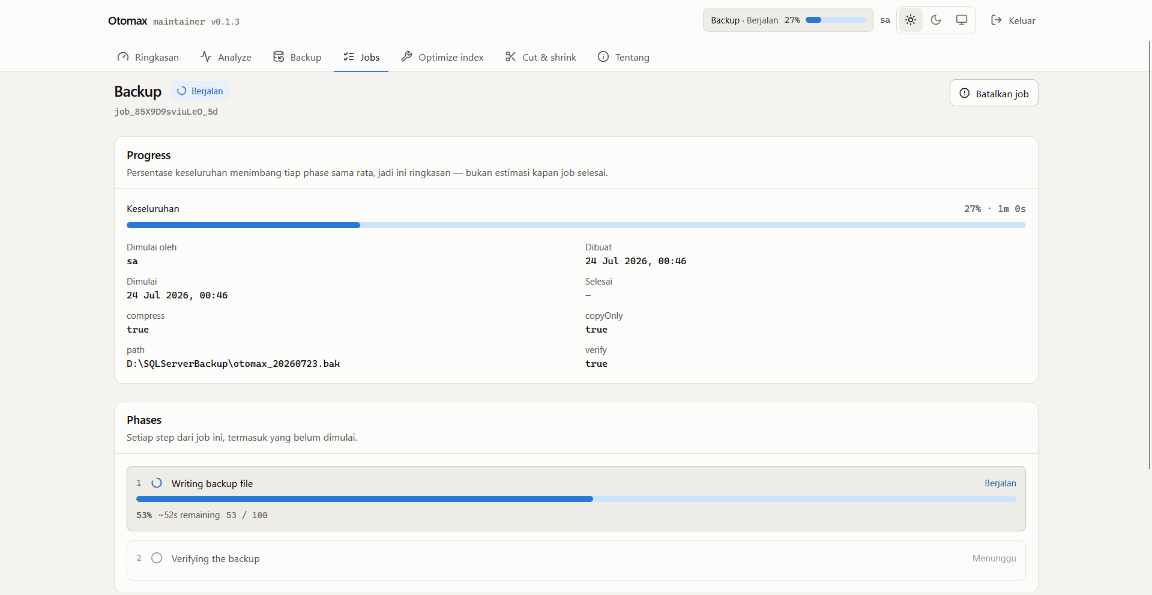
Task: Switch to dark theme moon icon
Action: tap(936, 20)
